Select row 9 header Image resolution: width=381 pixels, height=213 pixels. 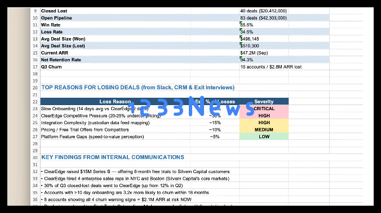tap(36, 11)
